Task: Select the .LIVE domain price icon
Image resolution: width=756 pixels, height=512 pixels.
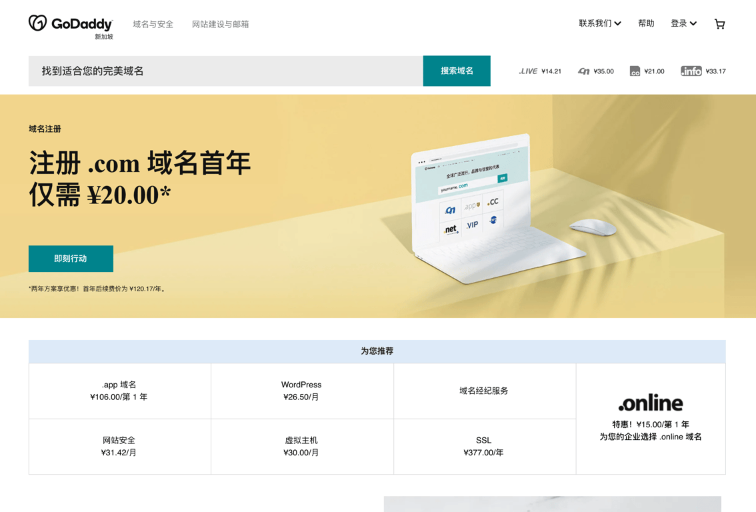Action: [528, 71]
